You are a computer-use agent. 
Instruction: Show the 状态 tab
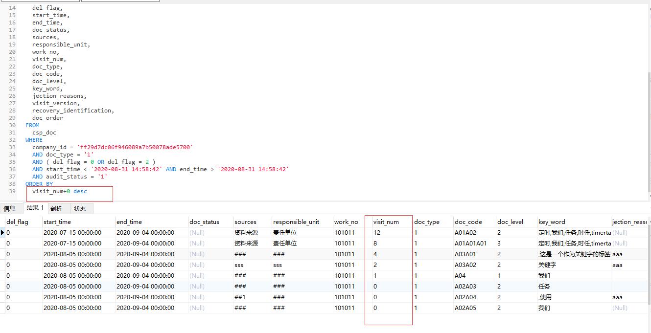click(x=80, y=209)
